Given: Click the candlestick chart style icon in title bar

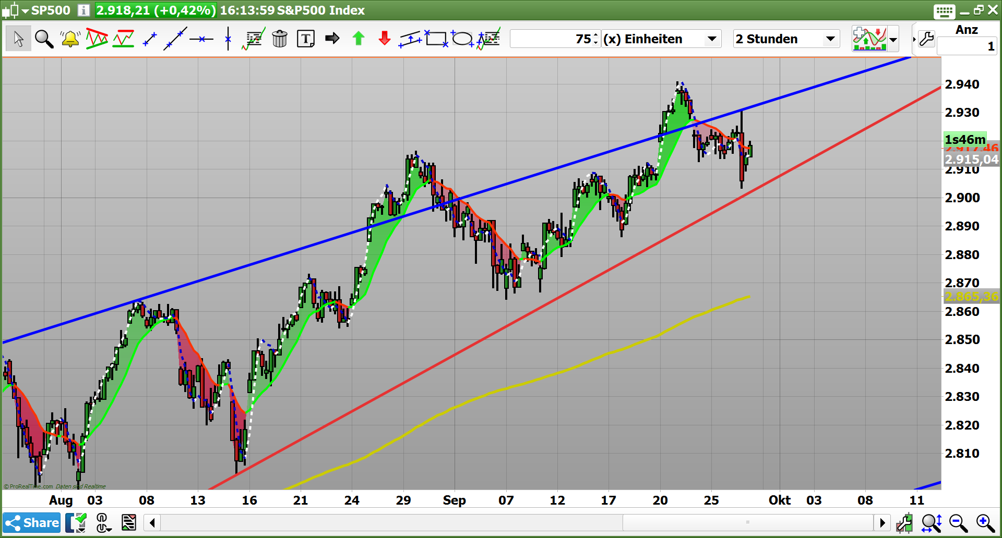Looking at the screenshot, I should click(x=10, y=10).
